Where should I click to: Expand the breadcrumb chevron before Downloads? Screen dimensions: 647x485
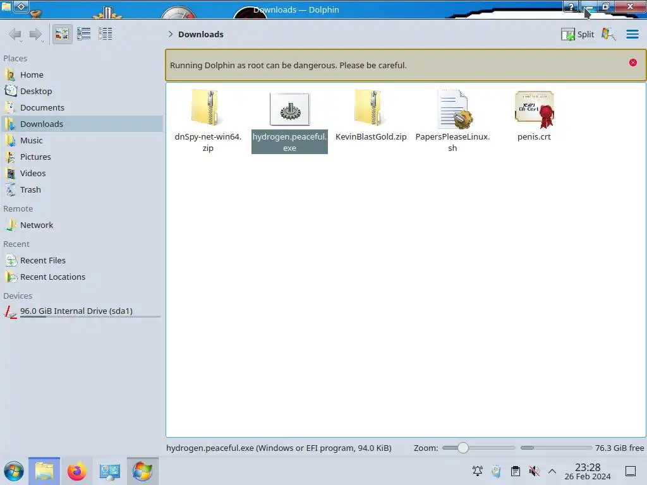(171, 34)
